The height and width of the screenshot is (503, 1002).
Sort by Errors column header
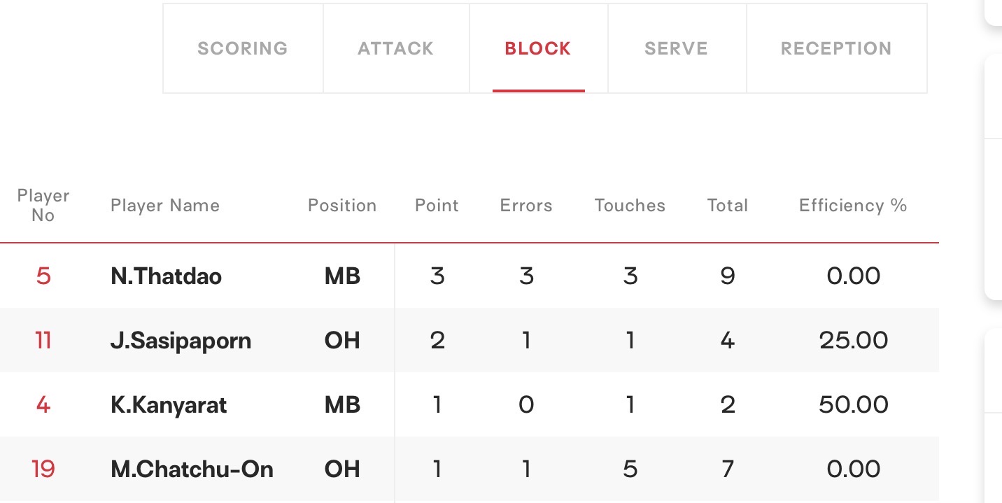click(526, 206)
